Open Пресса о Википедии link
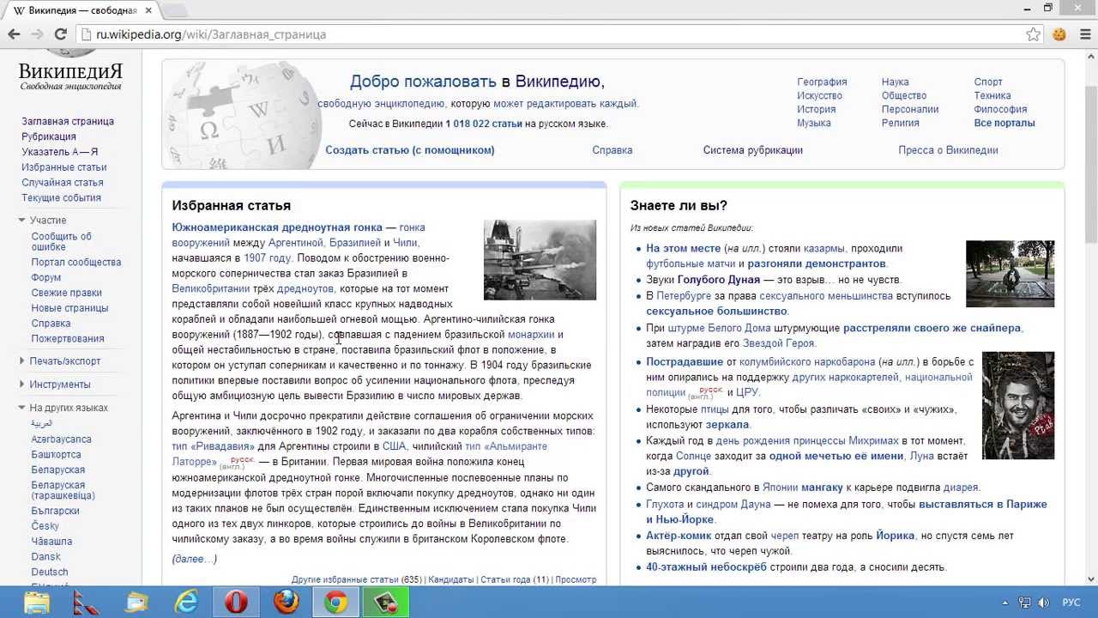Image resolution: width=1098 pixels, height=618 pixels. click(948, 150)
